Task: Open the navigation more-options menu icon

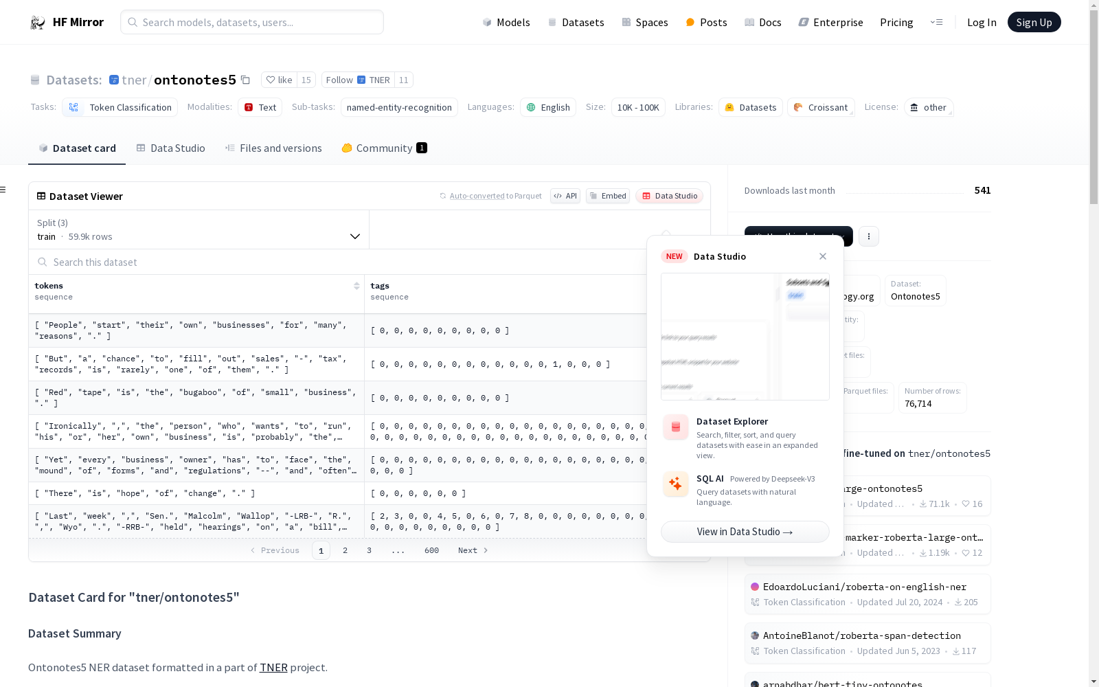Action: click(936, 22)
